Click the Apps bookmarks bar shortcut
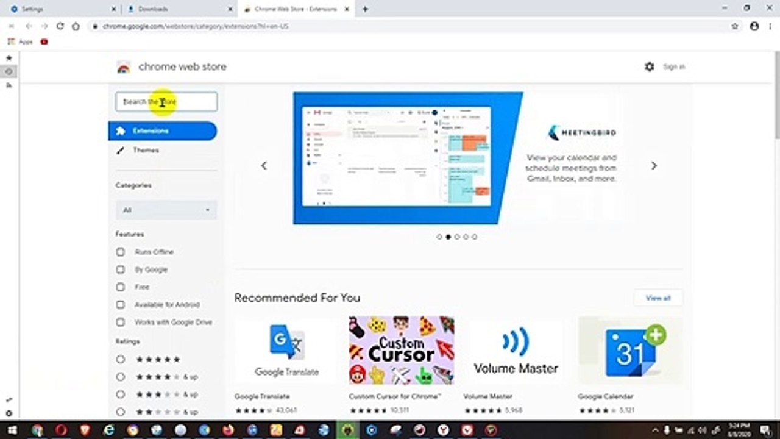 tap(20, 41)
